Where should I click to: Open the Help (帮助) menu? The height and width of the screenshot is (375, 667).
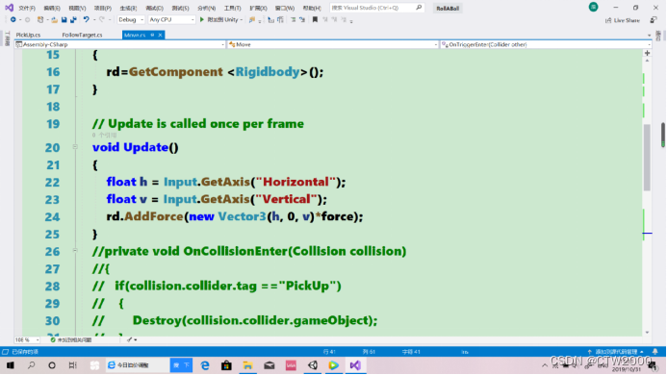click(312, 8)
